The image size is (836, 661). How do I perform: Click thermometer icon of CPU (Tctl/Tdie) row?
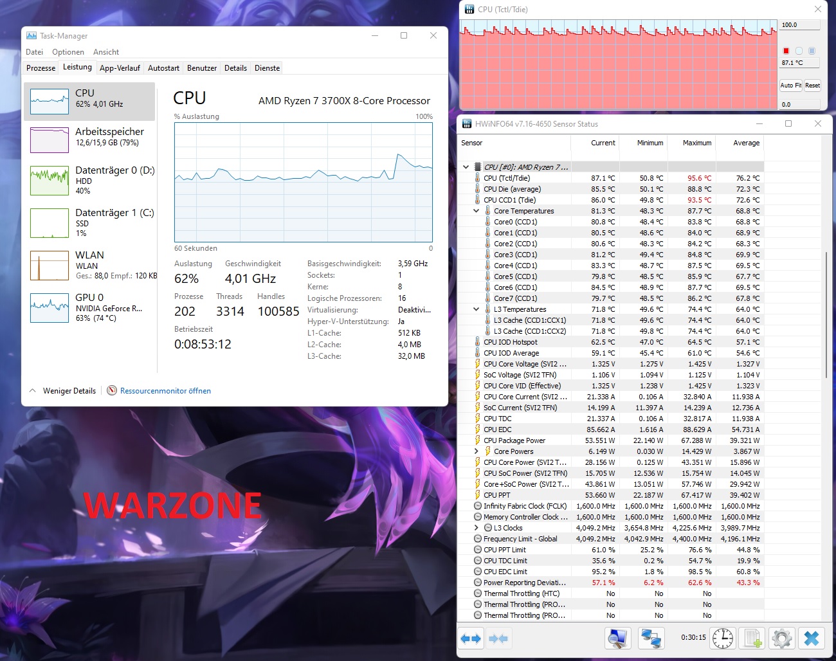[477, 178]
